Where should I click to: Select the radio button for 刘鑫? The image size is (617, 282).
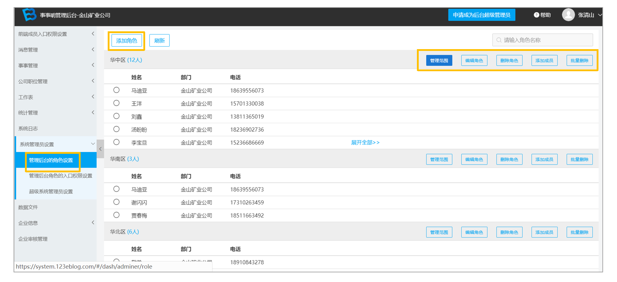116,116
